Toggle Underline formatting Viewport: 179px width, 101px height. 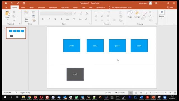55,19
